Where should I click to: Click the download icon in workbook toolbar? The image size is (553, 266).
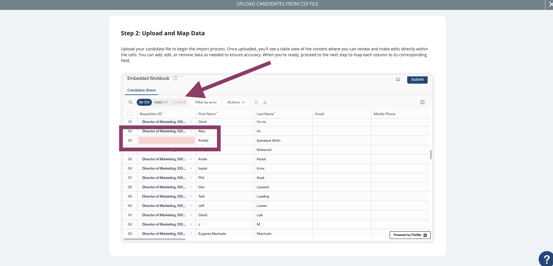(265, 102)
